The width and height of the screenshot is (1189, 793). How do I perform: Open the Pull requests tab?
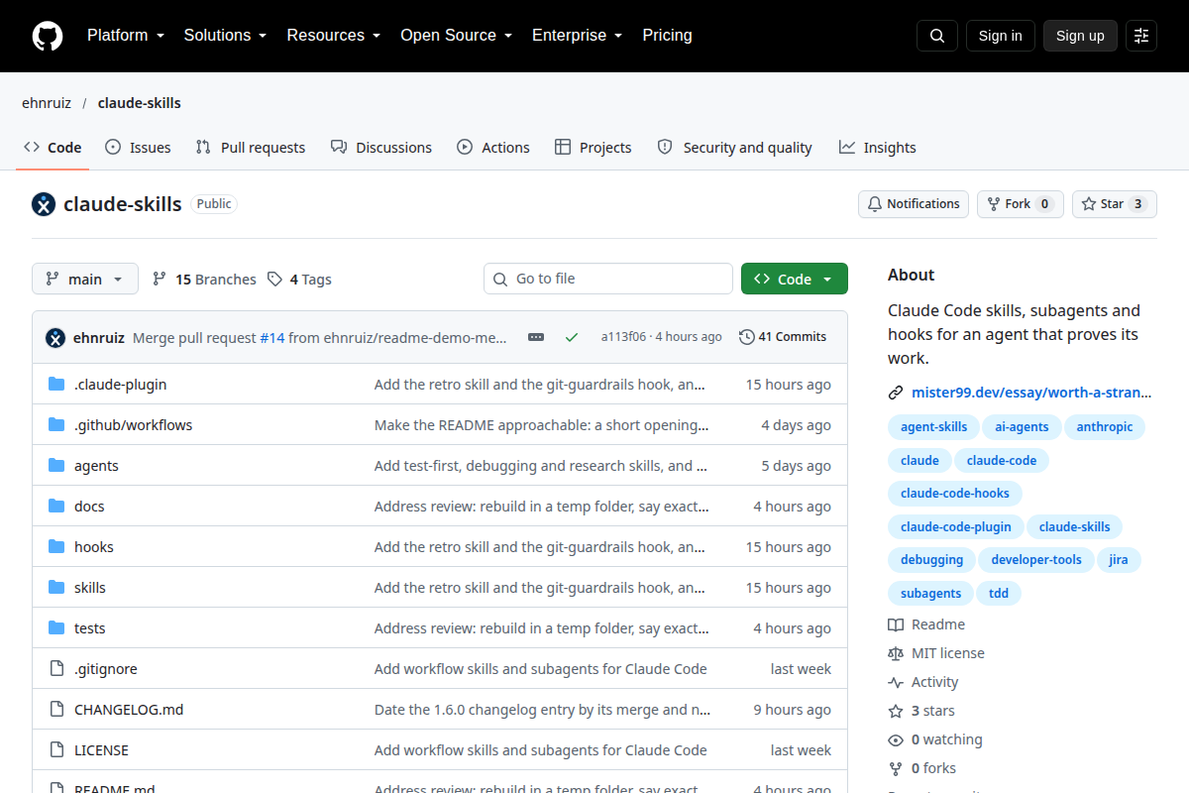pyautogui.click(x=251, y=148)
